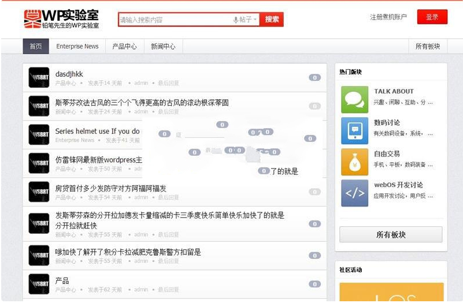Click avatar beside 哆加快了解开了 post
The image size is (463, 303).
tap(39, 256)
